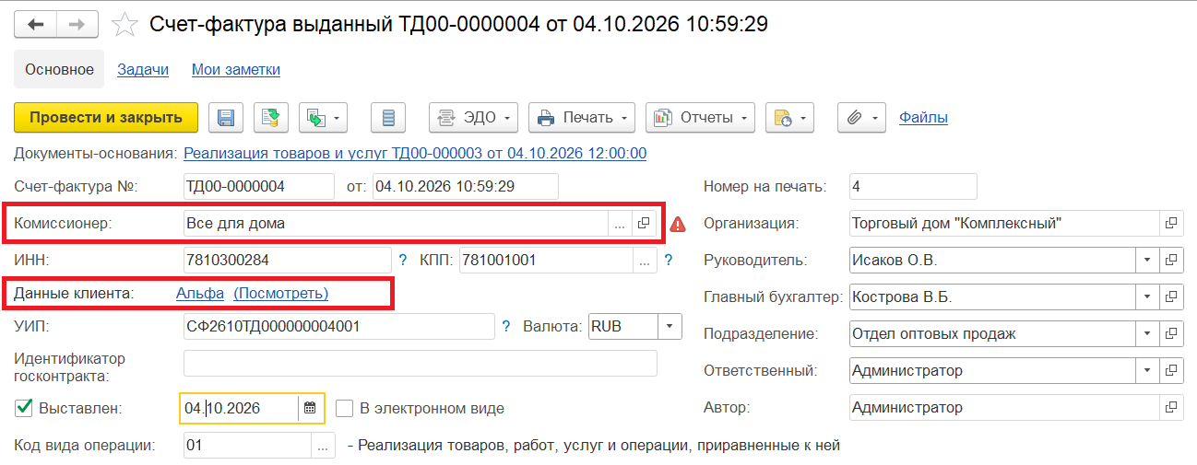Image resolution: width=1197 pixels, height=465 pixels.
Task: Click the invoice date field 04.10.2026 10:59:29
Action: tap(466, 186)
